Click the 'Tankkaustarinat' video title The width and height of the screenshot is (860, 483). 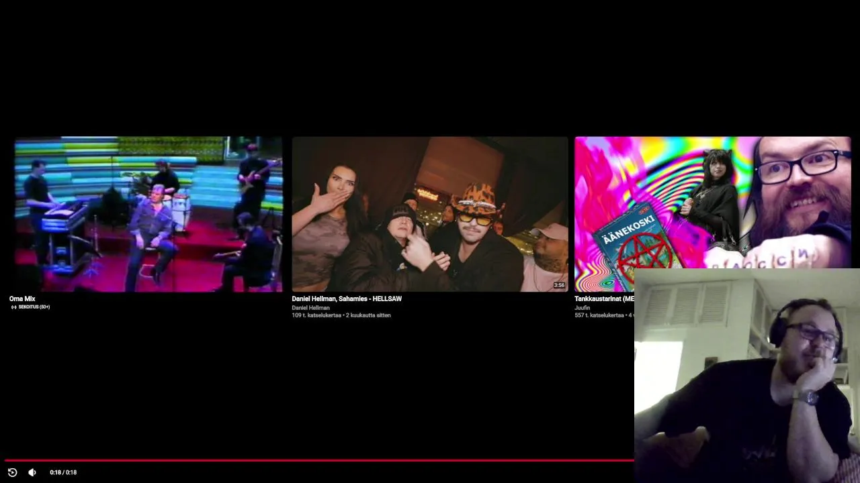coord(604,299)
